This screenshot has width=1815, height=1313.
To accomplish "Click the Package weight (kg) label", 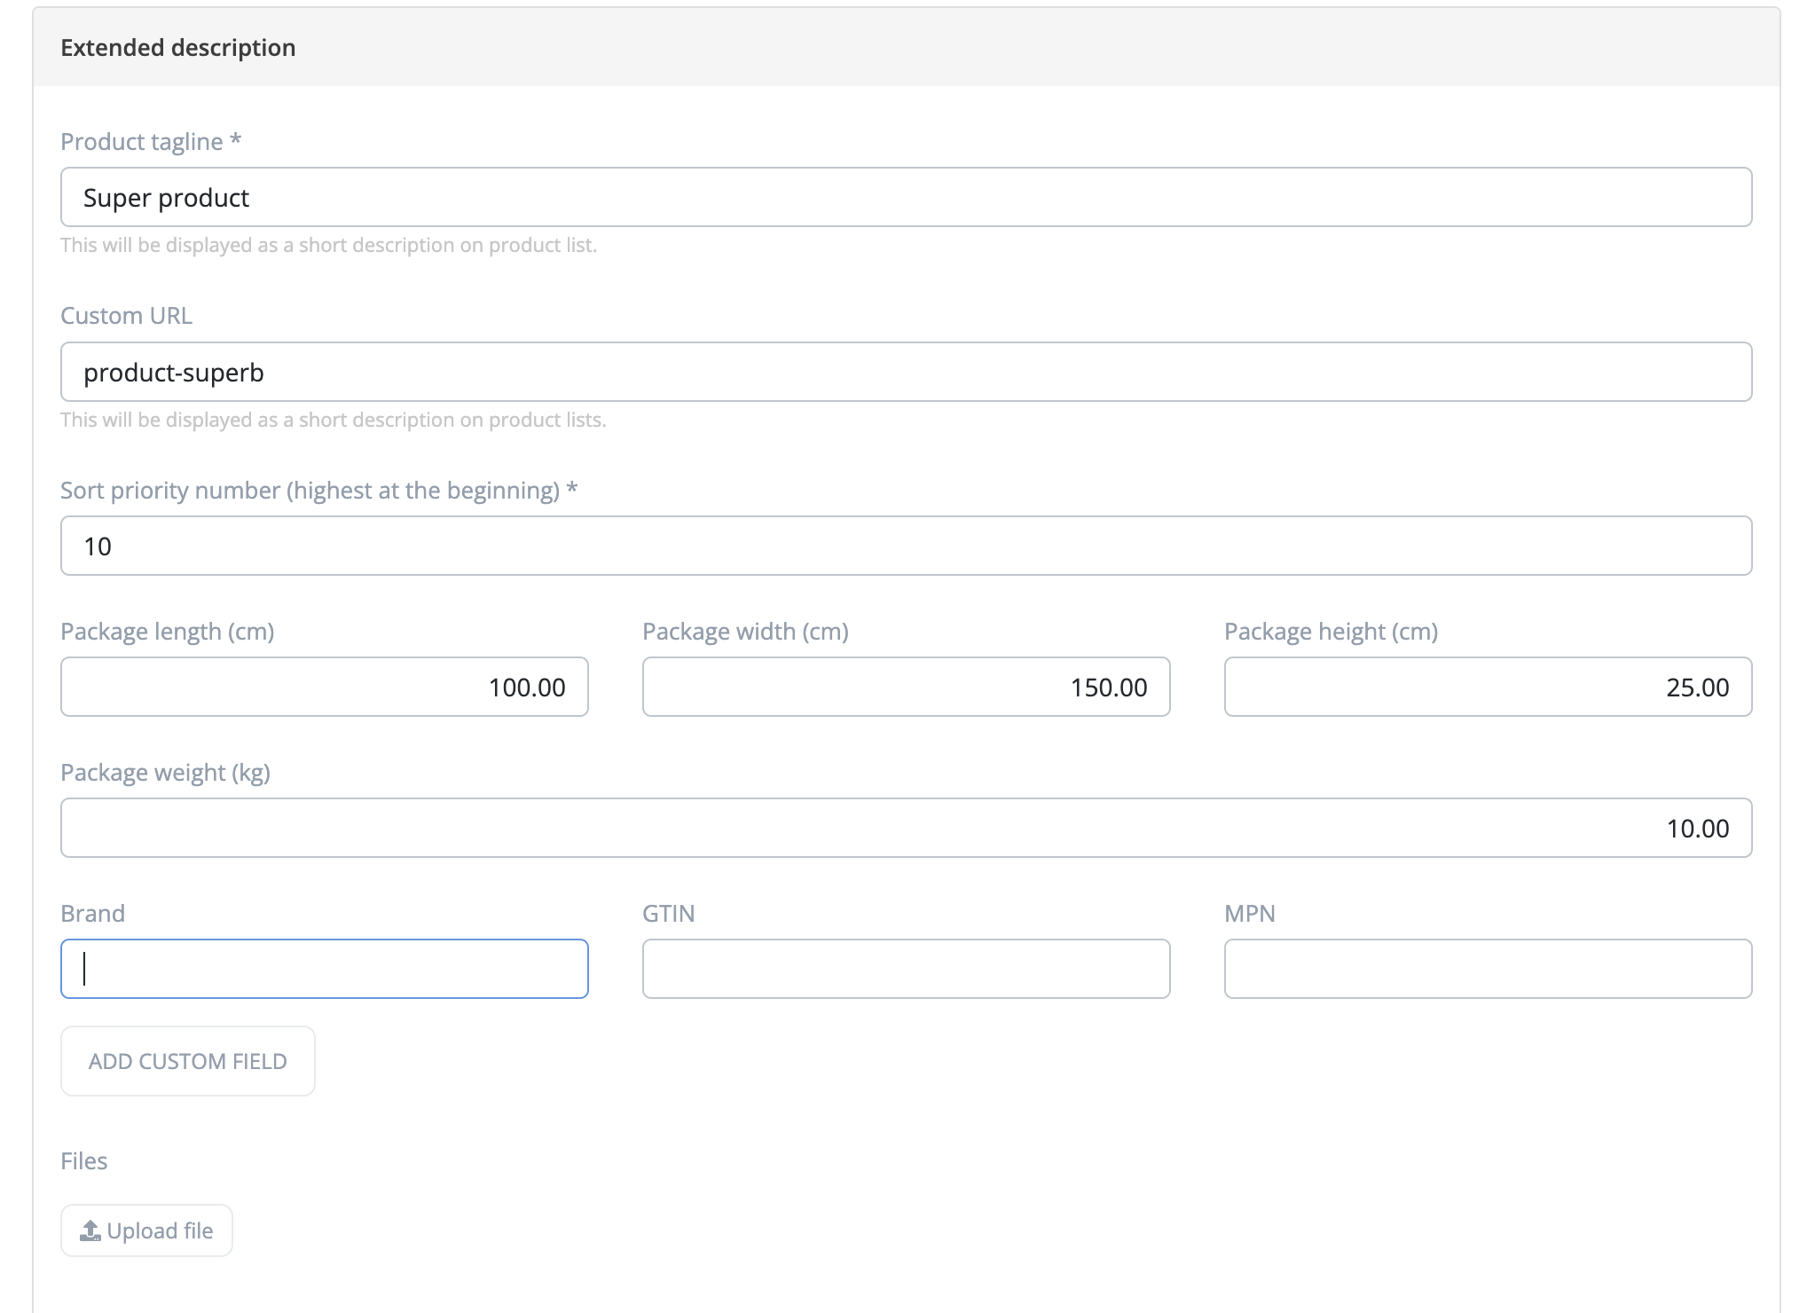I will click(x=165, y=773).
